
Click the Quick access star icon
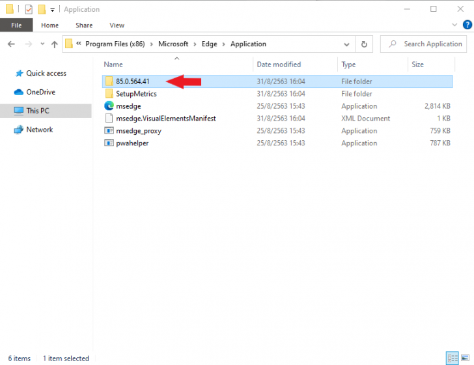tap(20, 73)
